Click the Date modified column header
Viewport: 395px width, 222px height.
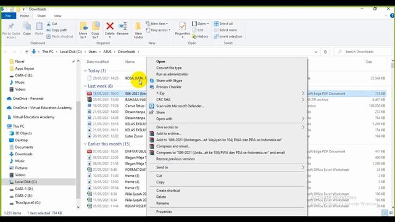(x=98, y=62)
